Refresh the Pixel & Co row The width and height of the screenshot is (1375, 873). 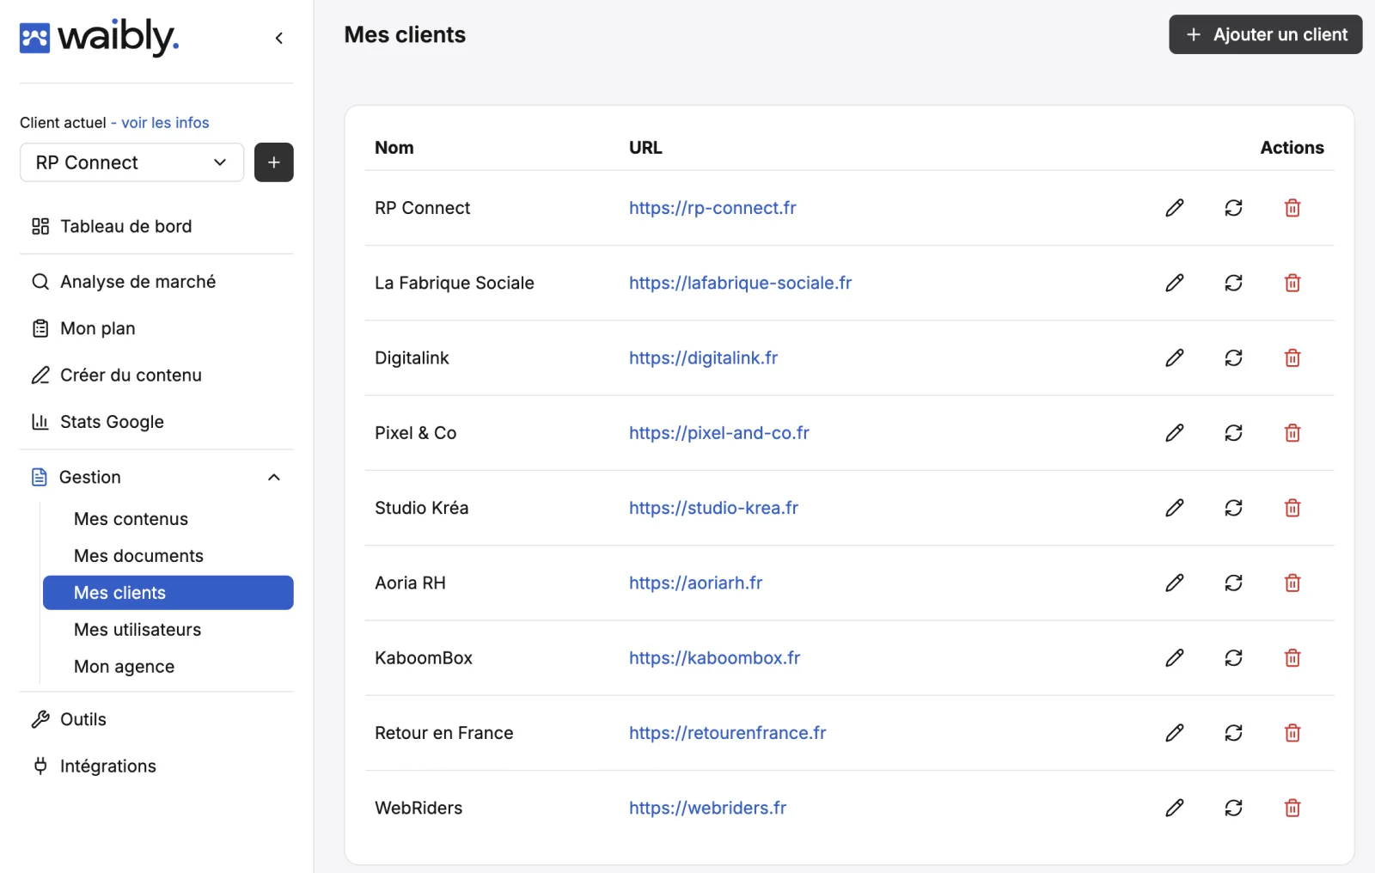click(1233, 433)
